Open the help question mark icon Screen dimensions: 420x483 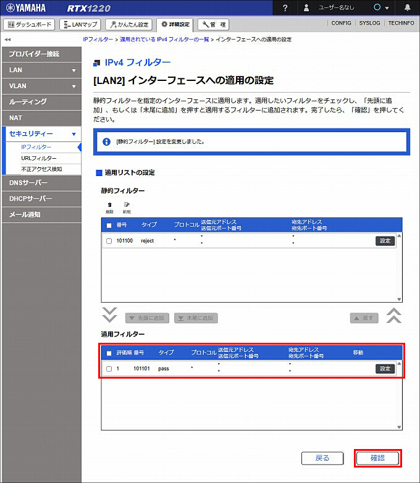tap(285, 8)
